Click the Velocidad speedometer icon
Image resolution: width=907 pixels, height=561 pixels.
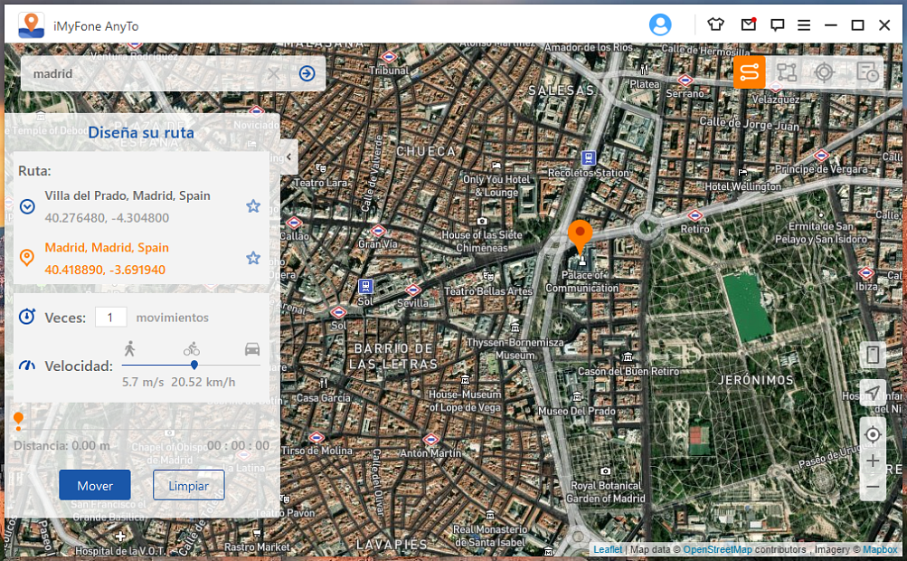coord(27,366)
